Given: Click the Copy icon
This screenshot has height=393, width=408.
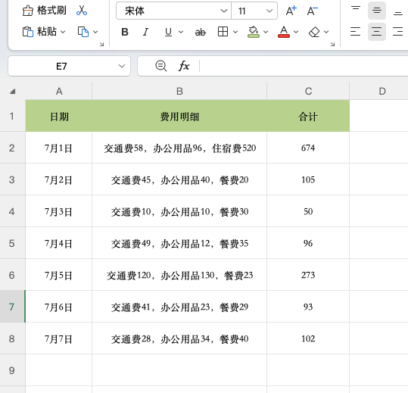Looking at the screenshot, I should point(83,32).
